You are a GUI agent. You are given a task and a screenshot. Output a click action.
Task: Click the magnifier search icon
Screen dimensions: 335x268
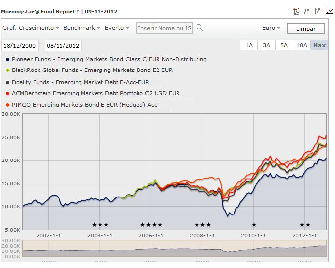point(199,28)
